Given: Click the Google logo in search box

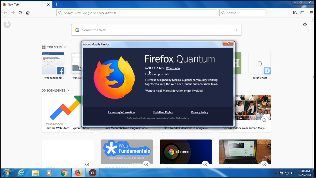Looking at the screenshot, I should (x=77, y=30).
